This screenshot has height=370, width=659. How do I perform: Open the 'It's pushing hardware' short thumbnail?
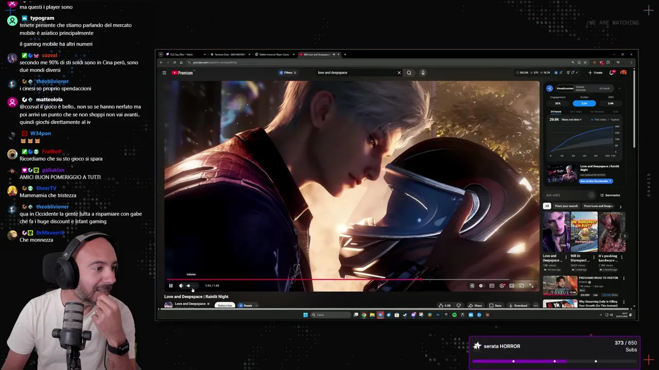(x=612, y=232)
